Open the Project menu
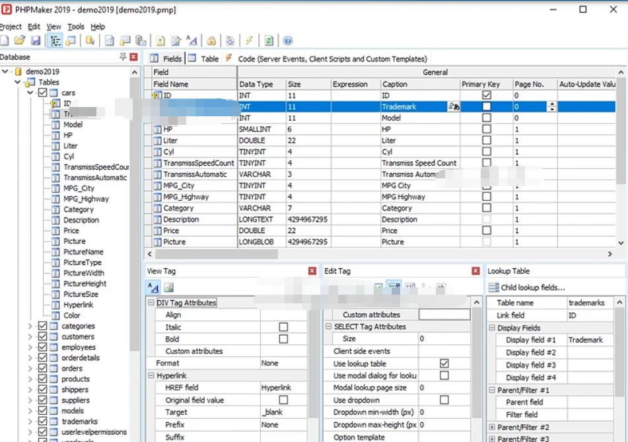Image resolution: width=628 pixels, height=442 pixels. point(11,27)
